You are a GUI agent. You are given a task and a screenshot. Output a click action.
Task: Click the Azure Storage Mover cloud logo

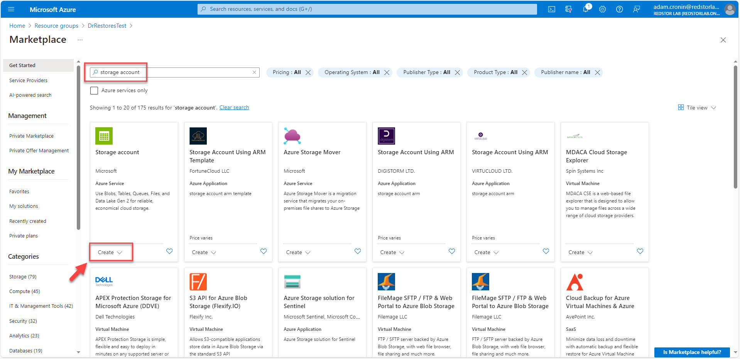point(292,136)
